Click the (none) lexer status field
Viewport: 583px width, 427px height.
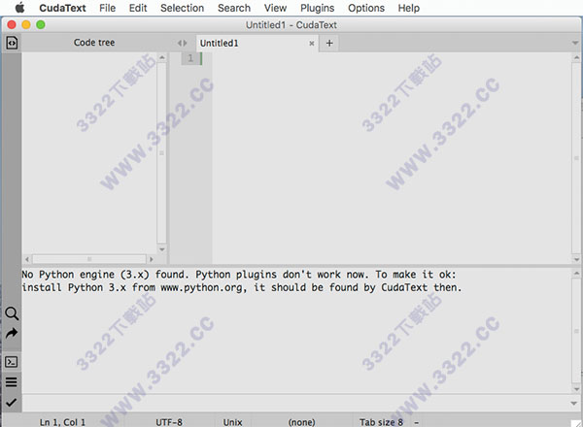(301, 422)
